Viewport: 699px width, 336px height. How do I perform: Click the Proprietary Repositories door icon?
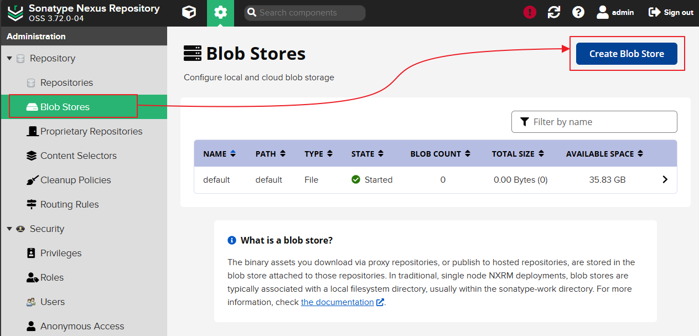tap(32, 131)
